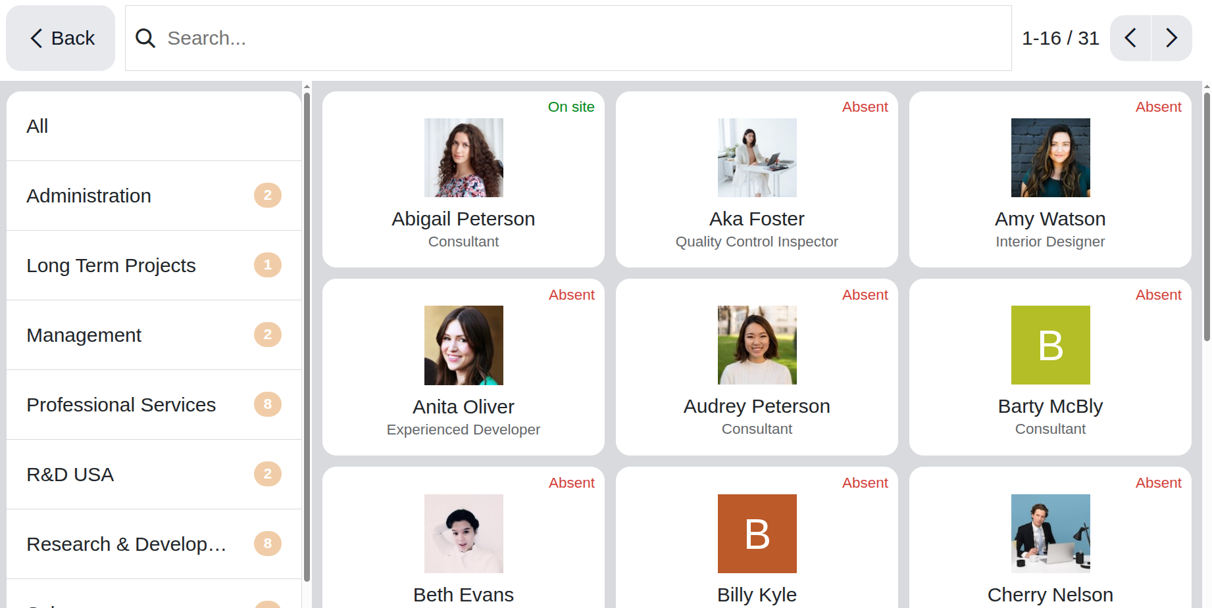
Task: Click Aka Foster's profile photo
Action: (757, 158)
